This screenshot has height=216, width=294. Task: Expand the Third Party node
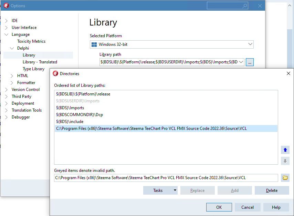(6, 96)
